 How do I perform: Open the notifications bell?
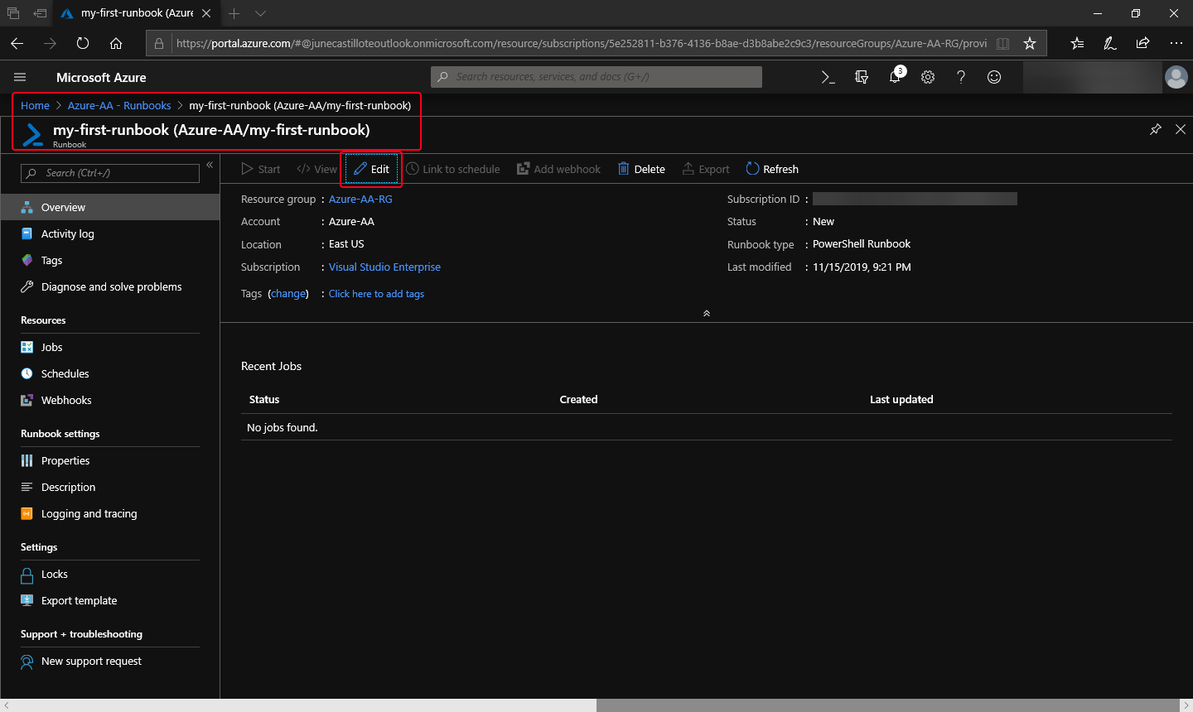click(894, 76)
